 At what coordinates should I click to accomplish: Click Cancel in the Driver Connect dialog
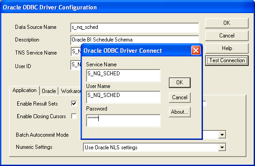click(x=180, y=97)
